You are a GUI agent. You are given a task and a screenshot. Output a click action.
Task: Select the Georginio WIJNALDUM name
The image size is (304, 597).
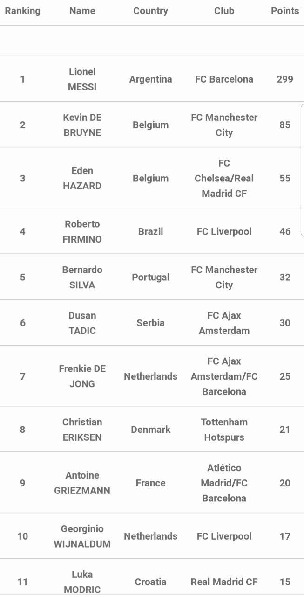82,536
